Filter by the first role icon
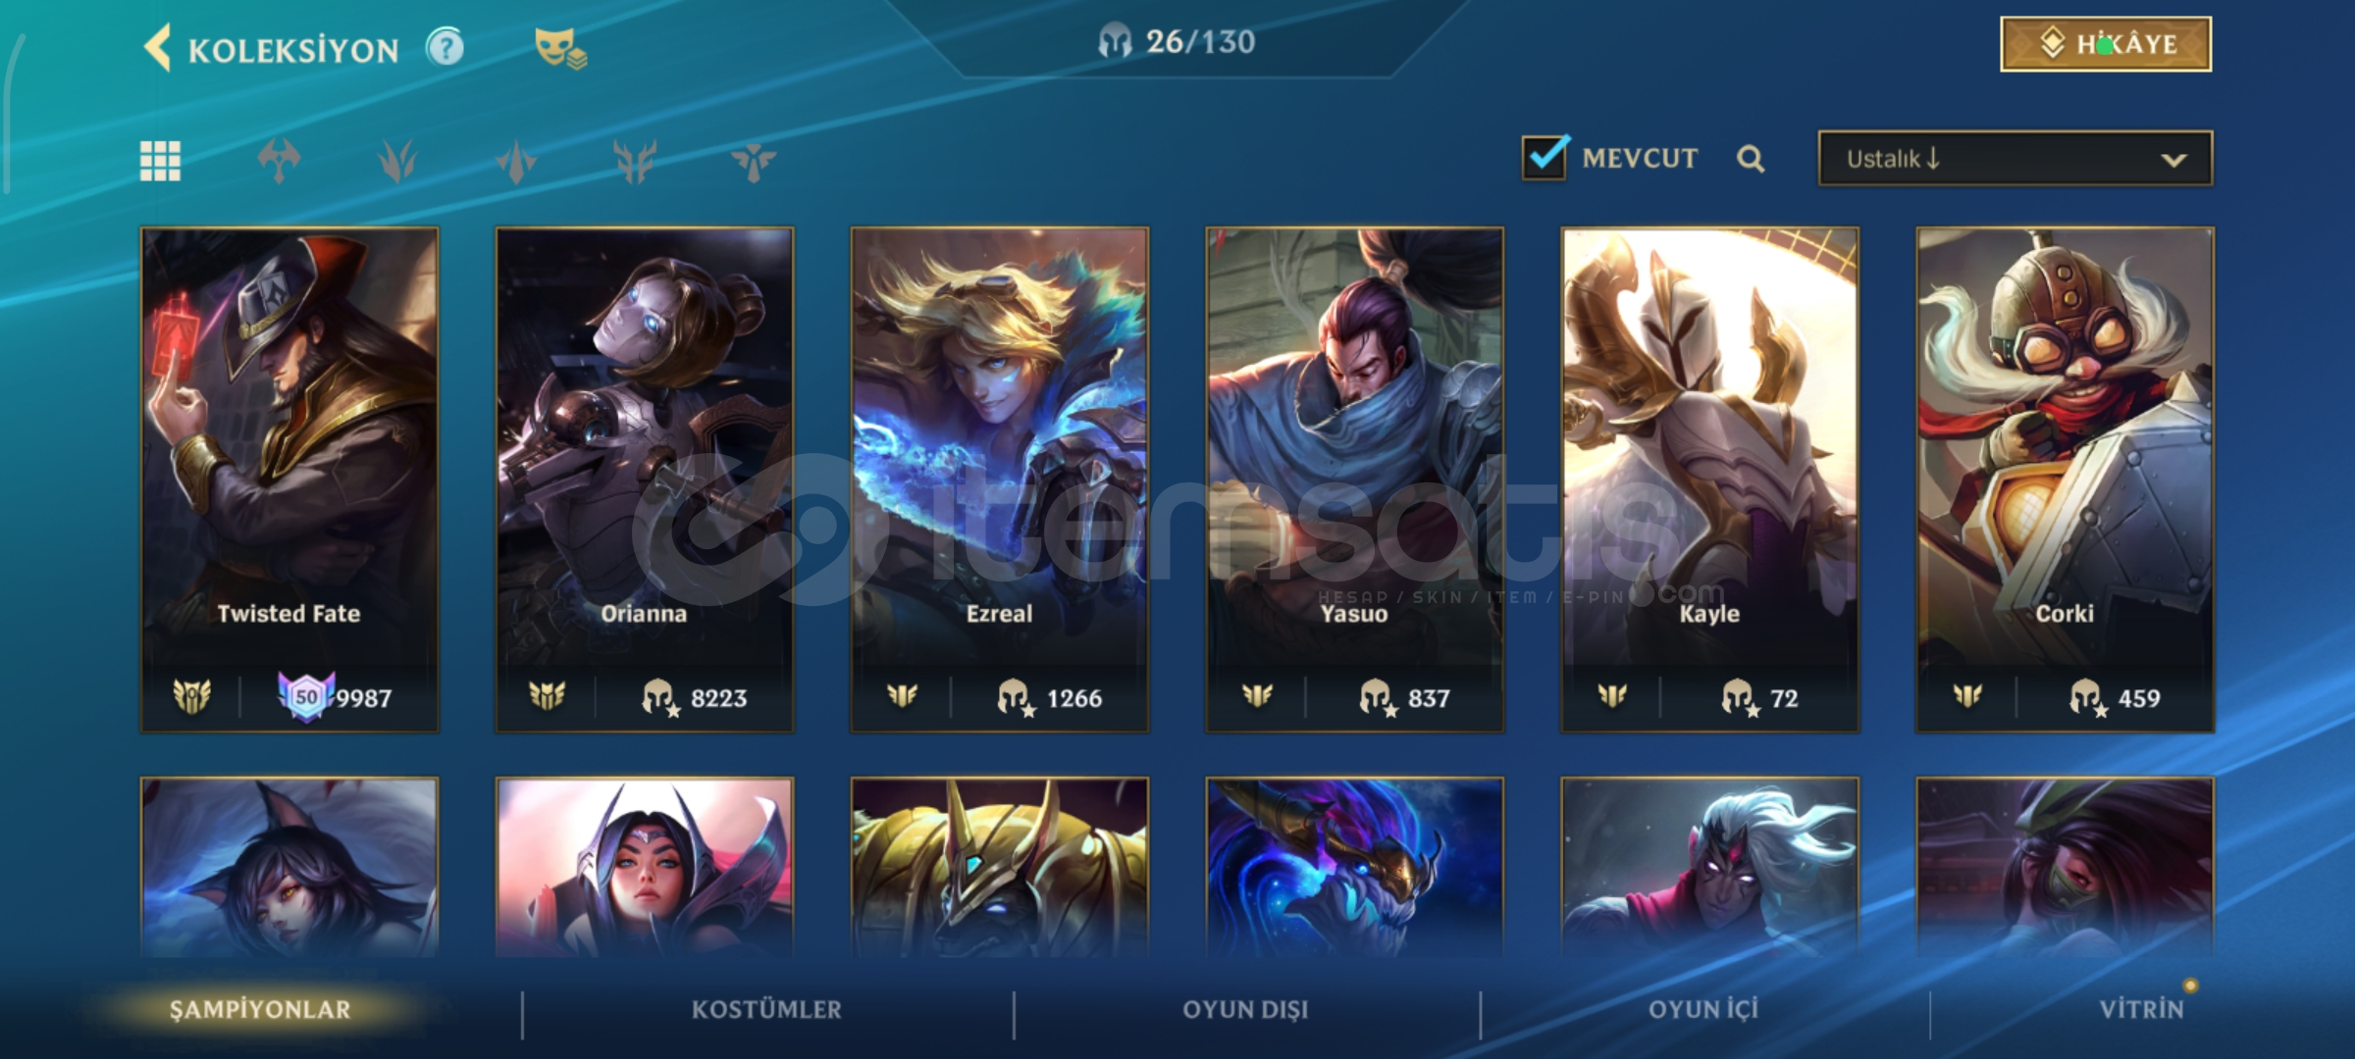 click(x=279, y=161)
